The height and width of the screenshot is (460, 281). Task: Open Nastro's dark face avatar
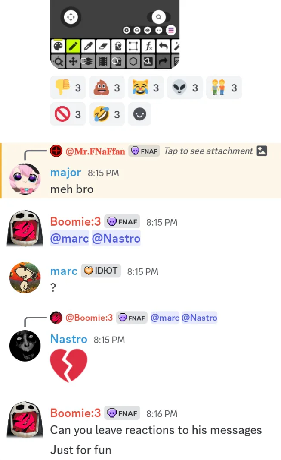(25, 346)
